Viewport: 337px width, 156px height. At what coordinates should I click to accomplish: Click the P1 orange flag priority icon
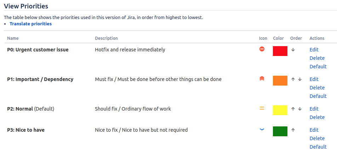(x=262, y=79)
